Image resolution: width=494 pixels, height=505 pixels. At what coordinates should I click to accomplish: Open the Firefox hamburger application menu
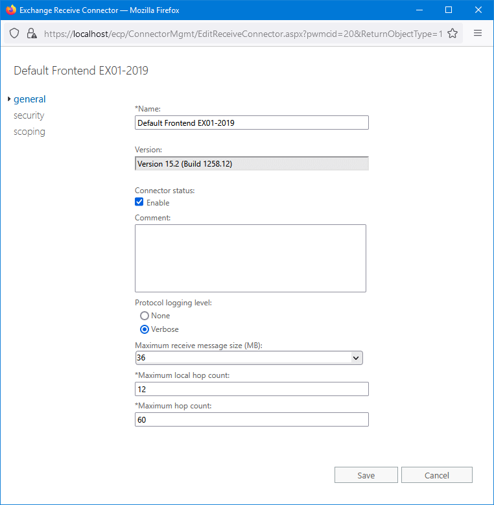coord(478,33)
